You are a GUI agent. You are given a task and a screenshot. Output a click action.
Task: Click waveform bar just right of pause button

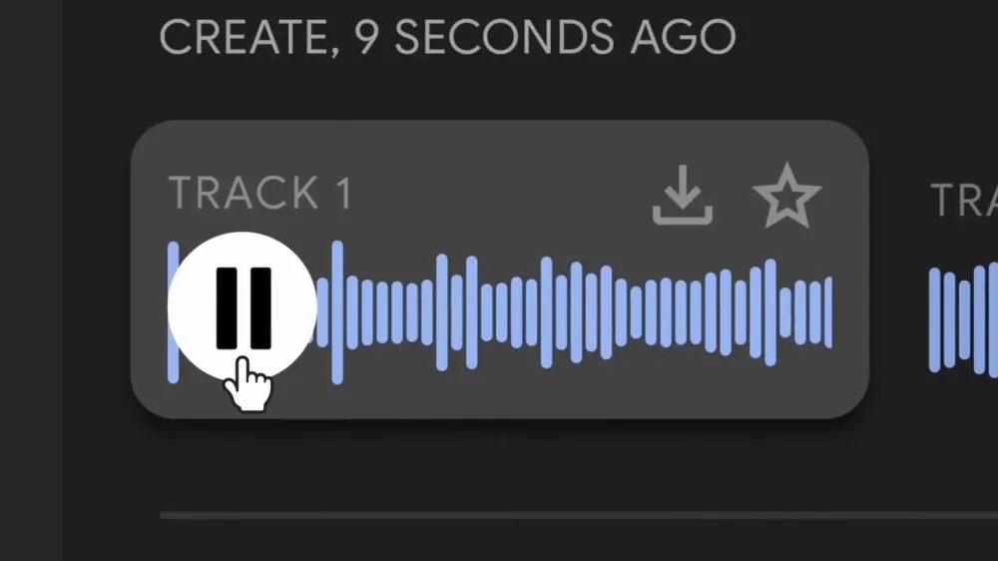tap(322, 312)
